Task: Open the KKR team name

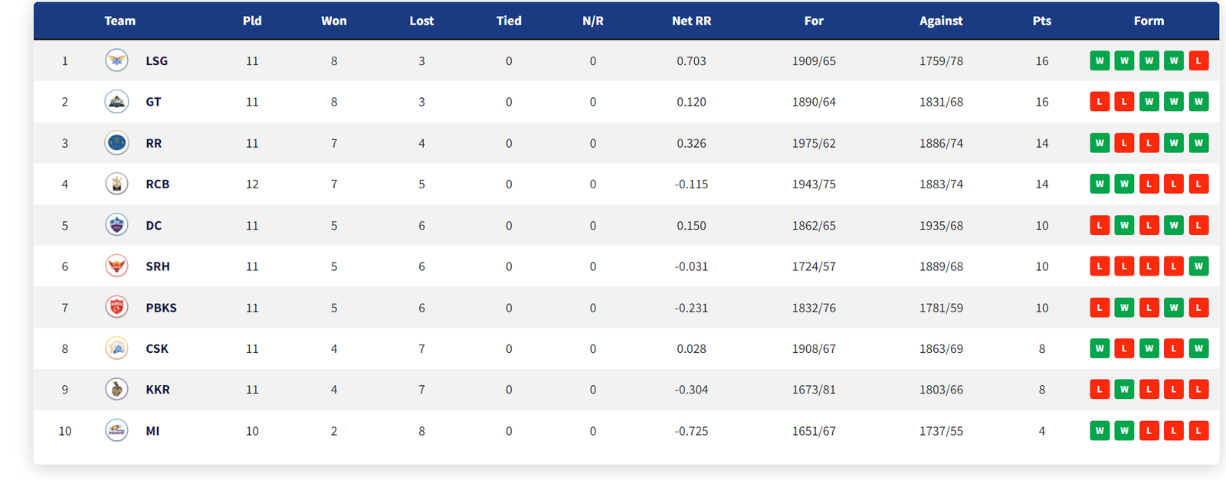Action: click(x=158, y=390)
